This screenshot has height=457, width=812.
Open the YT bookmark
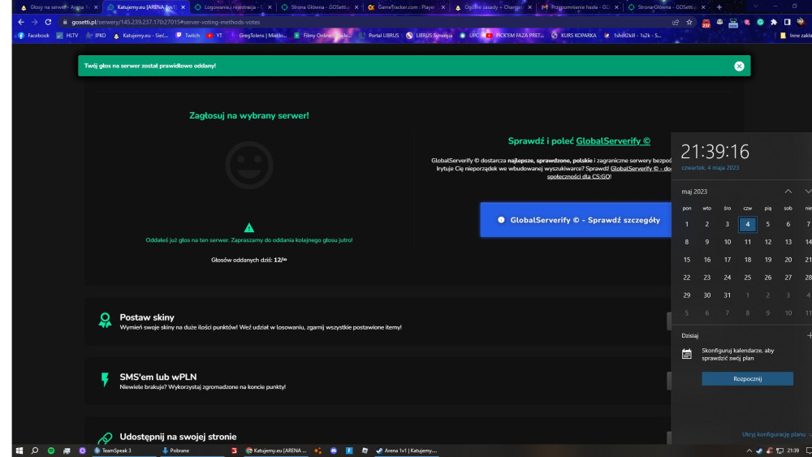(x=214, y=36)
